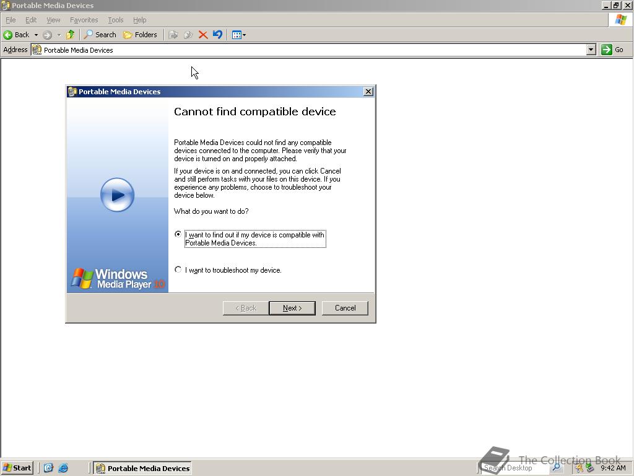Go up one folder level
This screenshot has height=476, width=634.
pyautogui.click(x=71, y=35)
